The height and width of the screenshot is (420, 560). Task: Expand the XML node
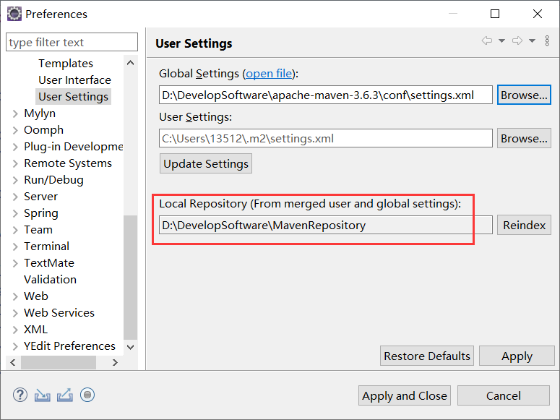click(x=15, y=330)
